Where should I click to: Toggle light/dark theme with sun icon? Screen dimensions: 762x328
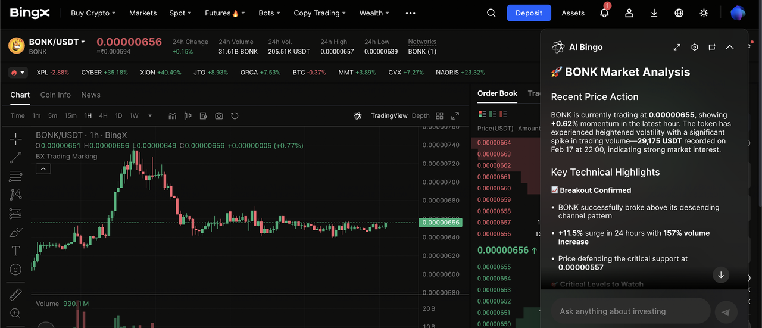(x=704, y=13)
